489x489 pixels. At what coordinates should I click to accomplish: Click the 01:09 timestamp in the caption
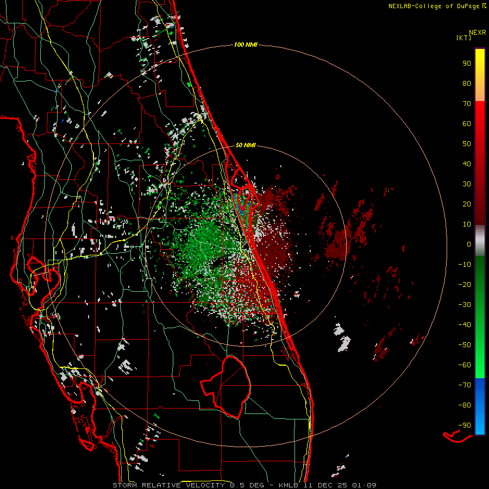tap(364, 485)
